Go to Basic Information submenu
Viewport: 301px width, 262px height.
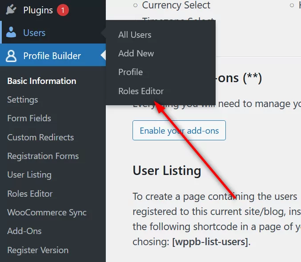point(42,81)
